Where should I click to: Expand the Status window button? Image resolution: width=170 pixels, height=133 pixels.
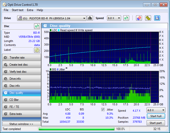click(x=21, y=124)
